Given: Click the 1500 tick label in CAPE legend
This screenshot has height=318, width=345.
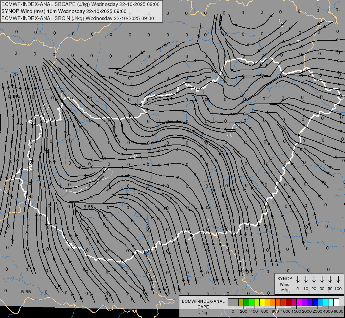Looking at the screenshot, I should click(296, 311).
